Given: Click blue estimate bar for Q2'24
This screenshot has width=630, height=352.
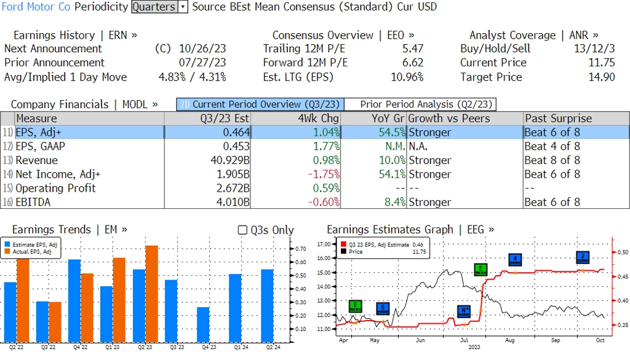Looking at the screenshot, I should click(267, 306).
